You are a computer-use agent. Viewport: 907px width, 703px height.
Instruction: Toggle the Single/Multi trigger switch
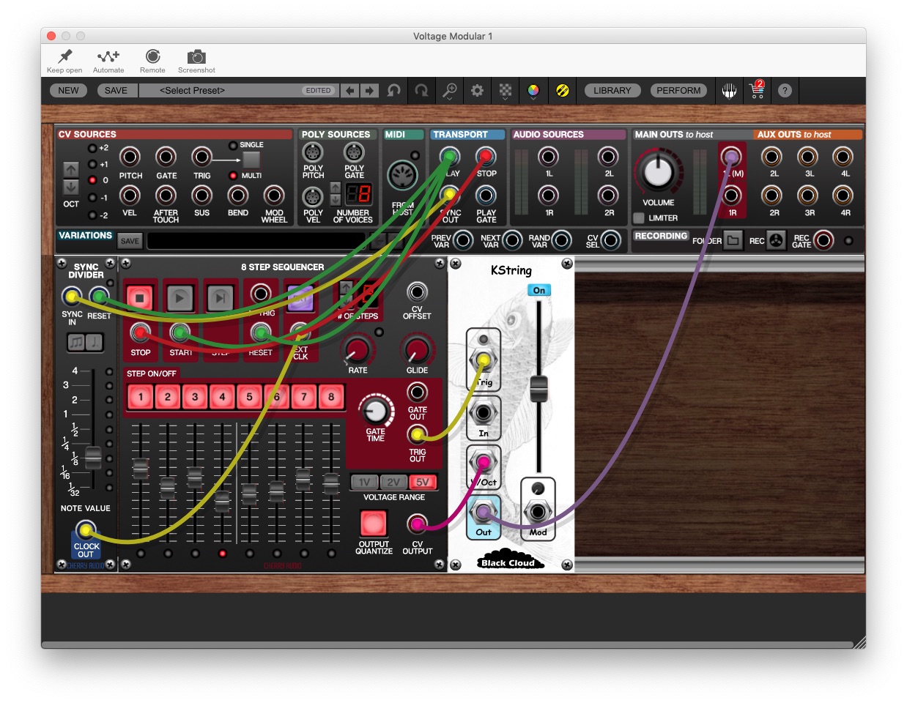pos(251,160)
